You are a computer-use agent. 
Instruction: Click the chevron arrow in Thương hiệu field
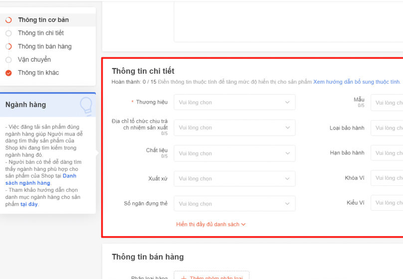click(x=287, y=103)
